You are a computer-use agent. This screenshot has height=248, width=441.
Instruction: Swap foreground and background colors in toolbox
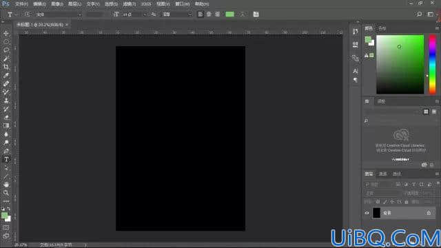pos(9,209)
